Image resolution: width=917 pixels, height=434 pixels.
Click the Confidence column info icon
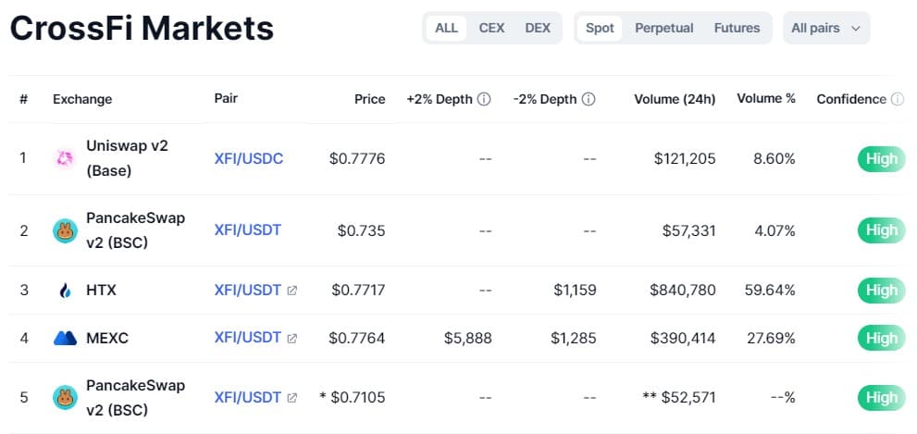point(897,99)
